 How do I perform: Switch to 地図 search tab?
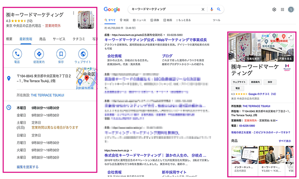coord(124,20)
